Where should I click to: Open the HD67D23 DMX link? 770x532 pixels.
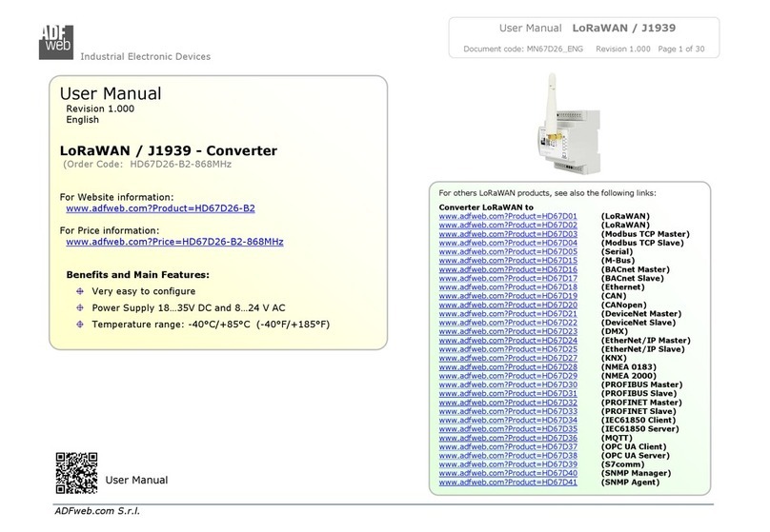coord(508,331)
